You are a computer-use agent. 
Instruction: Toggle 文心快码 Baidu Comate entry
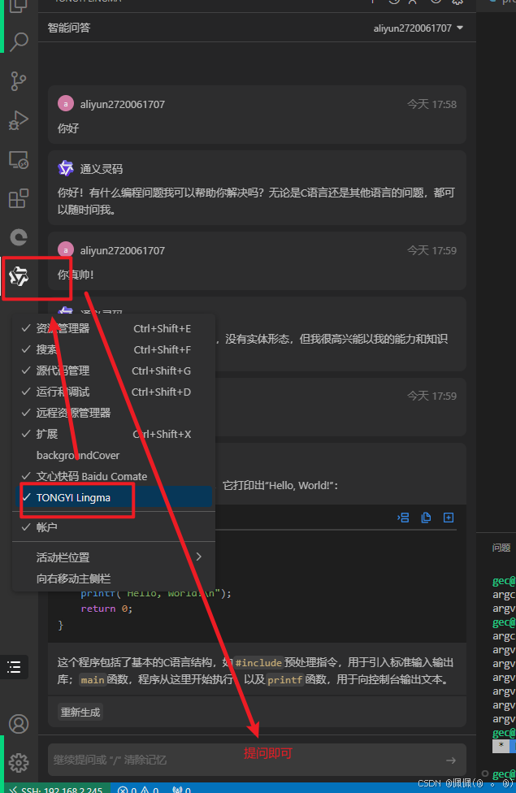coord(113,476)
